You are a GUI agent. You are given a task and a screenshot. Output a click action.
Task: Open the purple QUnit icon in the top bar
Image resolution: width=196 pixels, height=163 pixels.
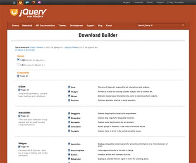(39, 2)
